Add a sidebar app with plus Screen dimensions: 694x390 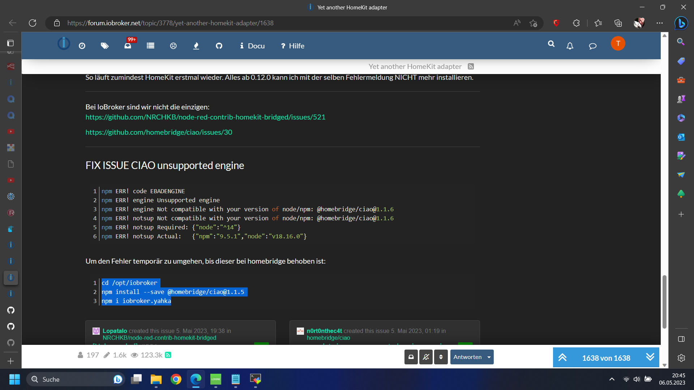point(681,214)
